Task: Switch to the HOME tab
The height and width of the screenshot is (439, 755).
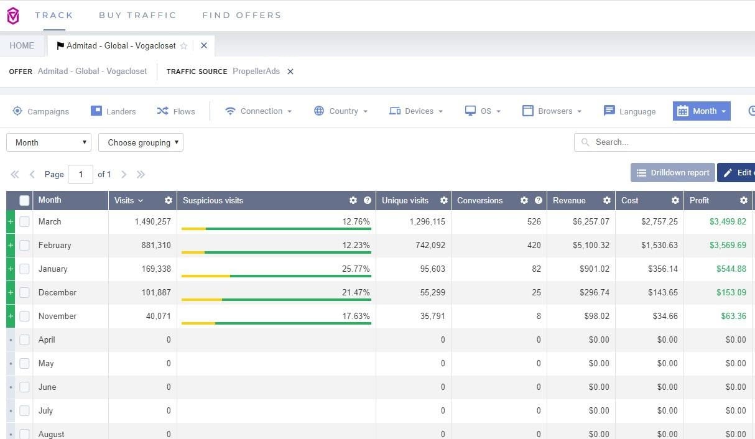Action: [x=22, y=46]
